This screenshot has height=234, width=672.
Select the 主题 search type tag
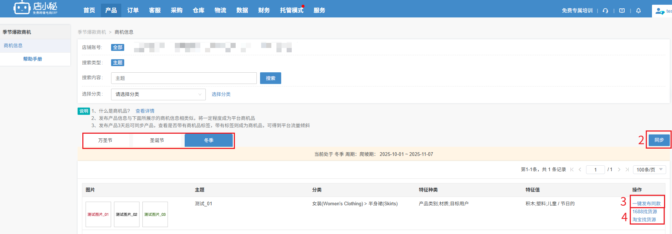(x=117, y=62)
